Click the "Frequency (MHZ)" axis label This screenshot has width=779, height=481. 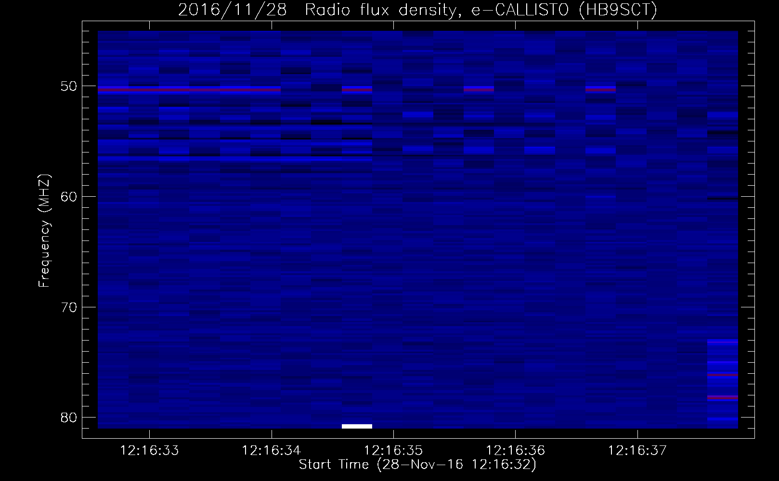(44, 231)
